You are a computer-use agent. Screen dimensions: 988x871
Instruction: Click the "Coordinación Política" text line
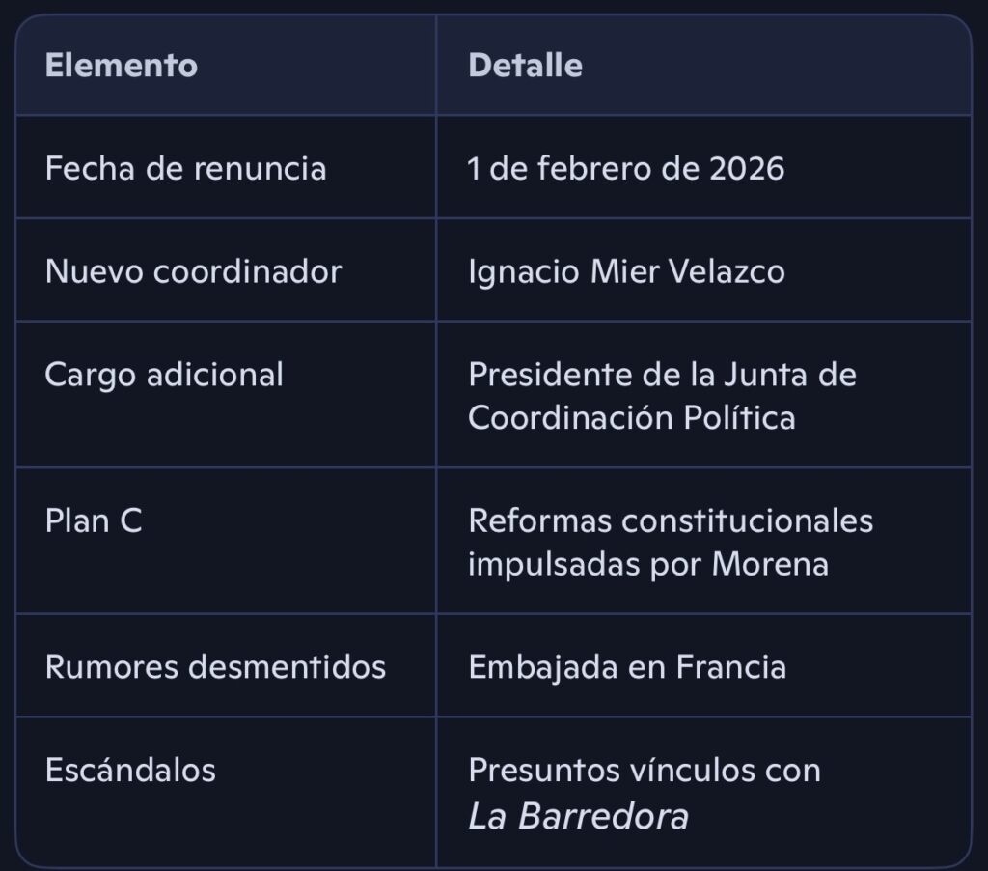click(632, 418)
